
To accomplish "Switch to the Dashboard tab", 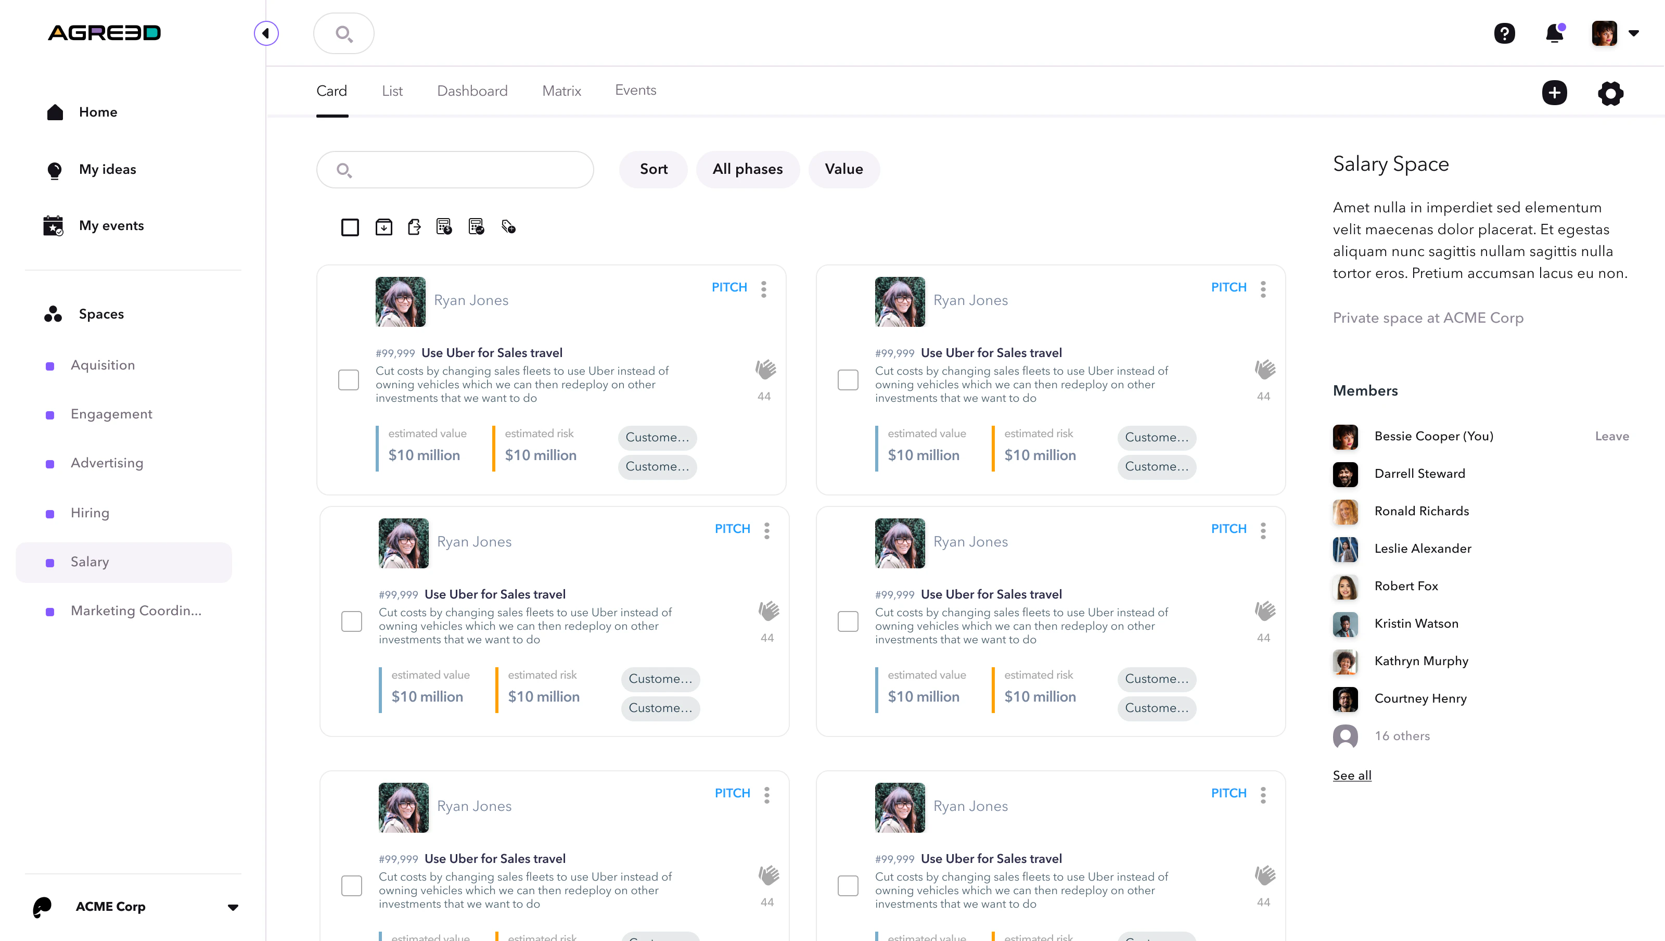I will click(x=472, y=91).
